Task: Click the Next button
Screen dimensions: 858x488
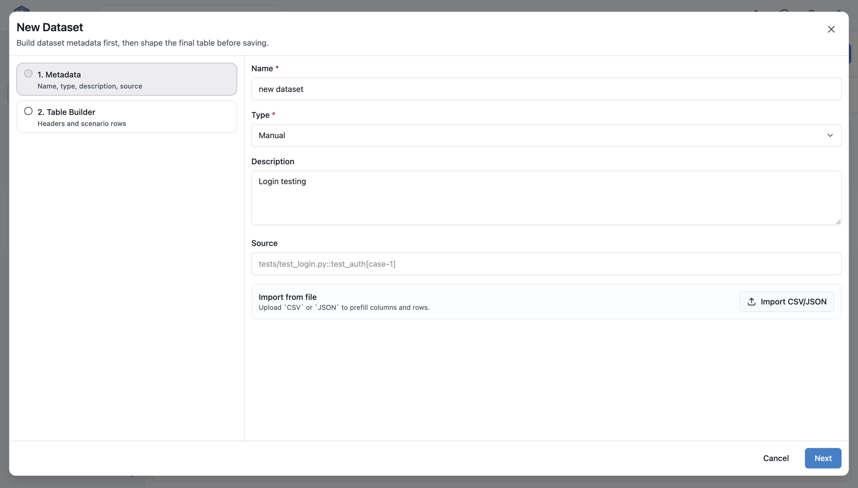Action: 823,458
